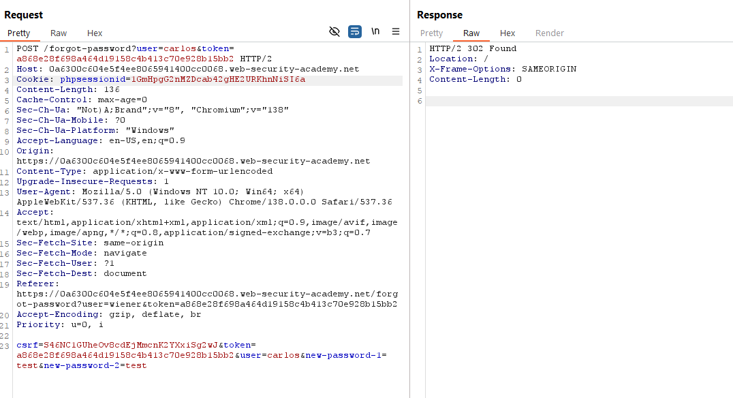Screen dimensions: 733x398
Task: Toggle line wrapping in the Request editor
Action: [x=355, y=32]
